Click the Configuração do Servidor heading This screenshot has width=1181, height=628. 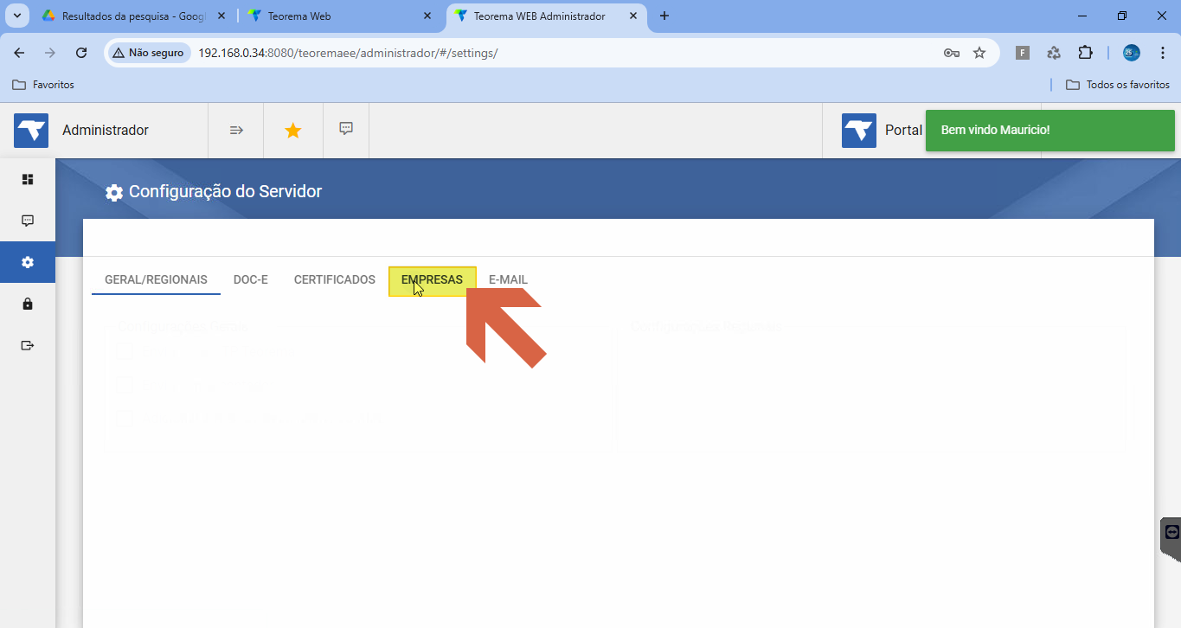click(x=225, y=191)
